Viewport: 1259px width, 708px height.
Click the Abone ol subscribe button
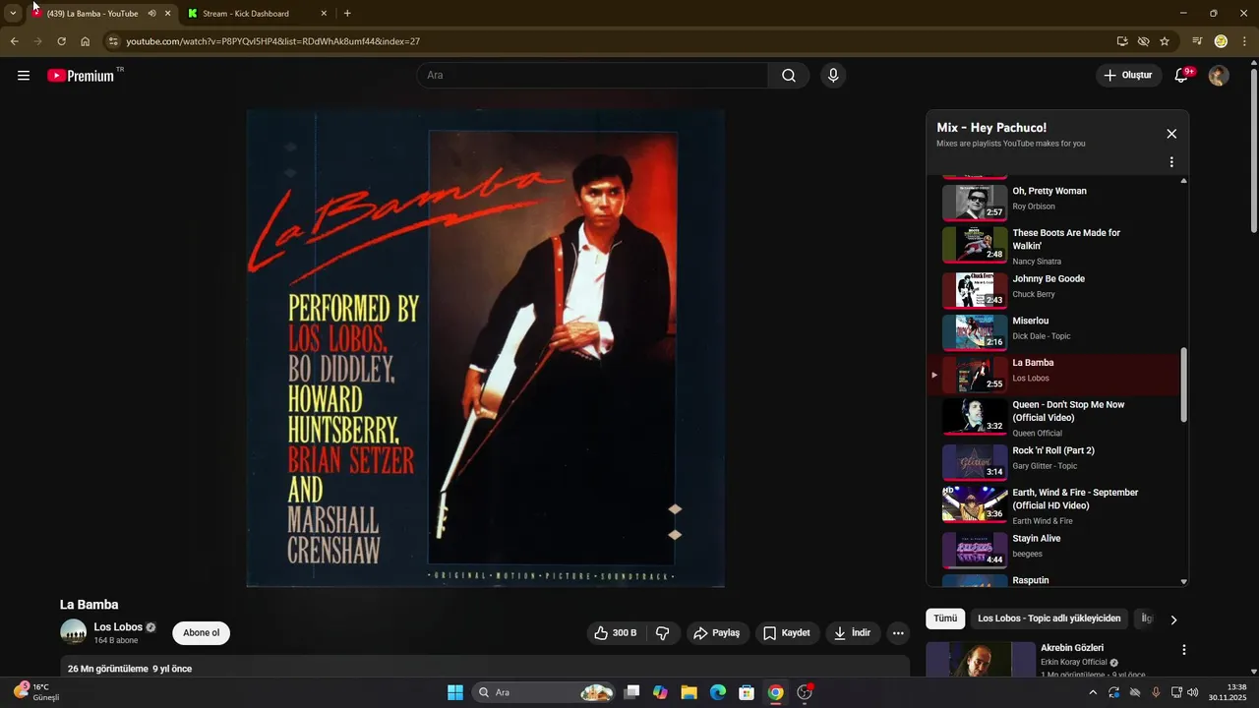point(202,633)
